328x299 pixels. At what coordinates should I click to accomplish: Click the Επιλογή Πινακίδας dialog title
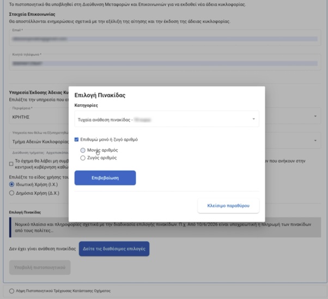coord(100,95)
